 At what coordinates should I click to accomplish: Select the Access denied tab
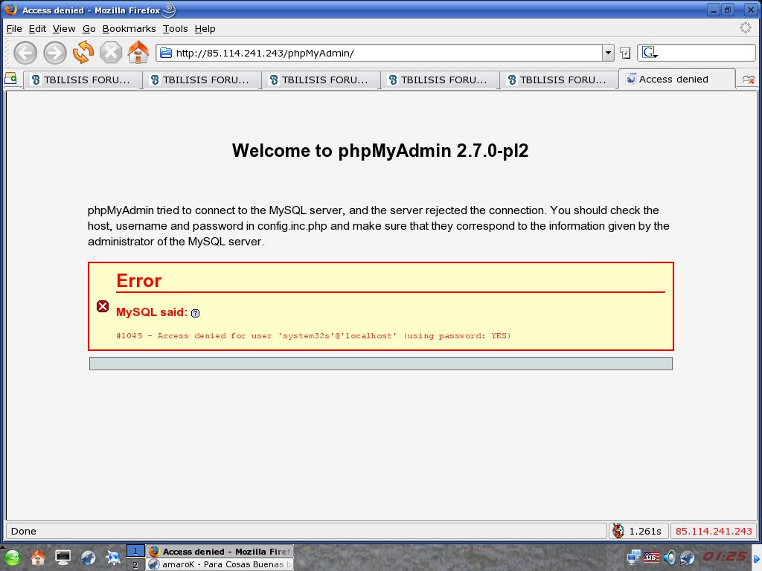point(677,79)
